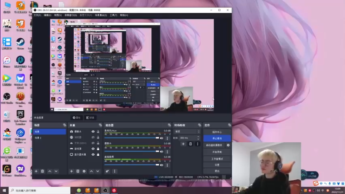Move scene down with the Scenes panel arrow
The width and height of the screenshot is (345, 194).
(x=56, y=171)
